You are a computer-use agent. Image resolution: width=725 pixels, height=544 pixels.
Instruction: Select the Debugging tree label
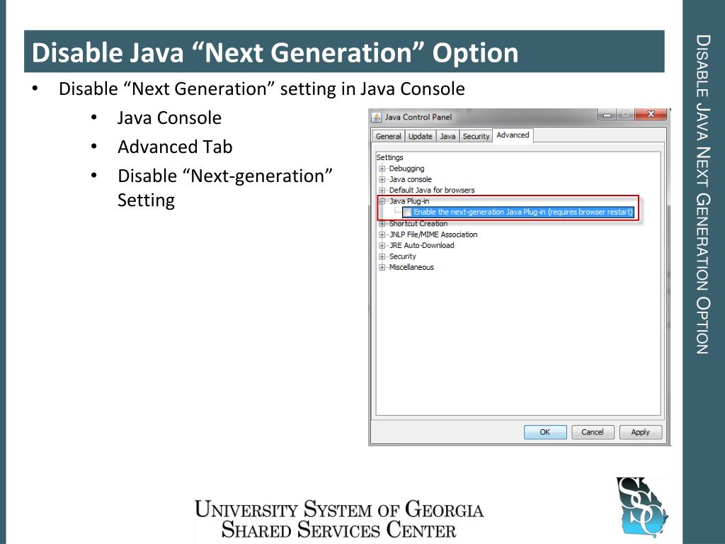click(406, 169)
